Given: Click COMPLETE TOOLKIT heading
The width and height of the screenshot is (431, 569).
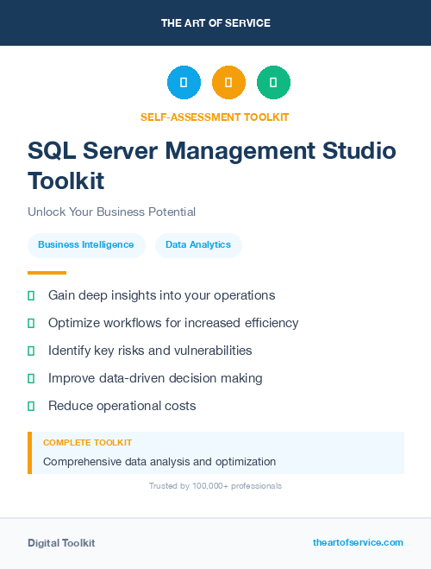Looking at the screenshot, I should click(x=87, y=443).
